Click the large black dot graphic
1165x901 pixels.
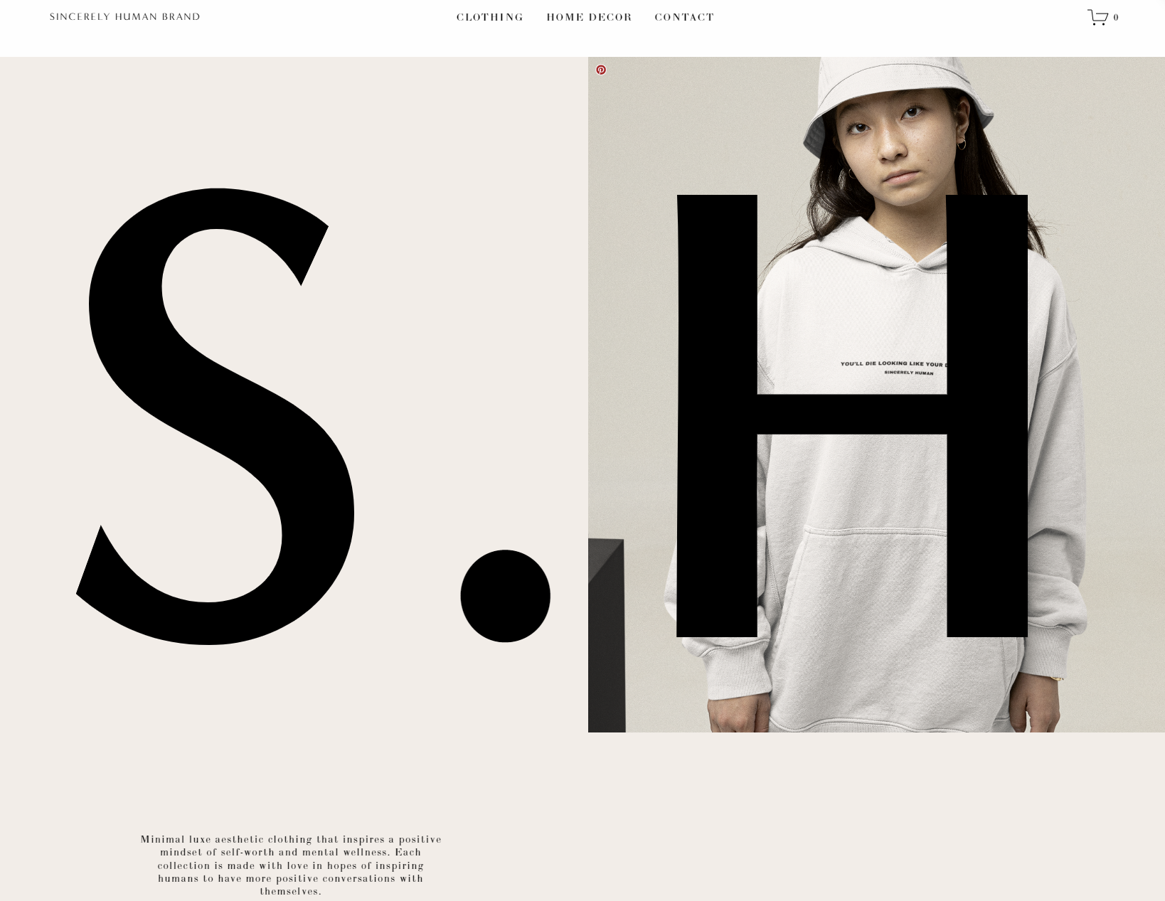pyautogui.click(x=505, y=596)
